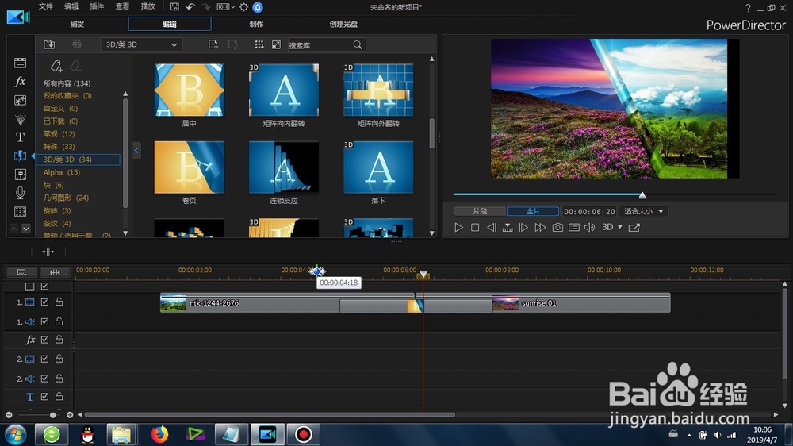Viewport: 793px width, 446px height.
Task: Open the 3D preview mode dropdown arrow
Action: [x=620, y=227]
